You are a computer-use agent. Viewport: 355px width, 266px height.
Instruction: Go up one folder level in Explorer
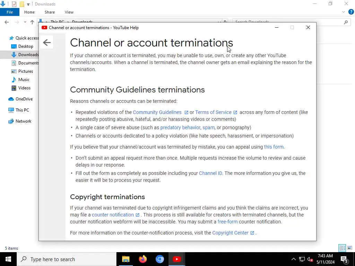(32, 22)
